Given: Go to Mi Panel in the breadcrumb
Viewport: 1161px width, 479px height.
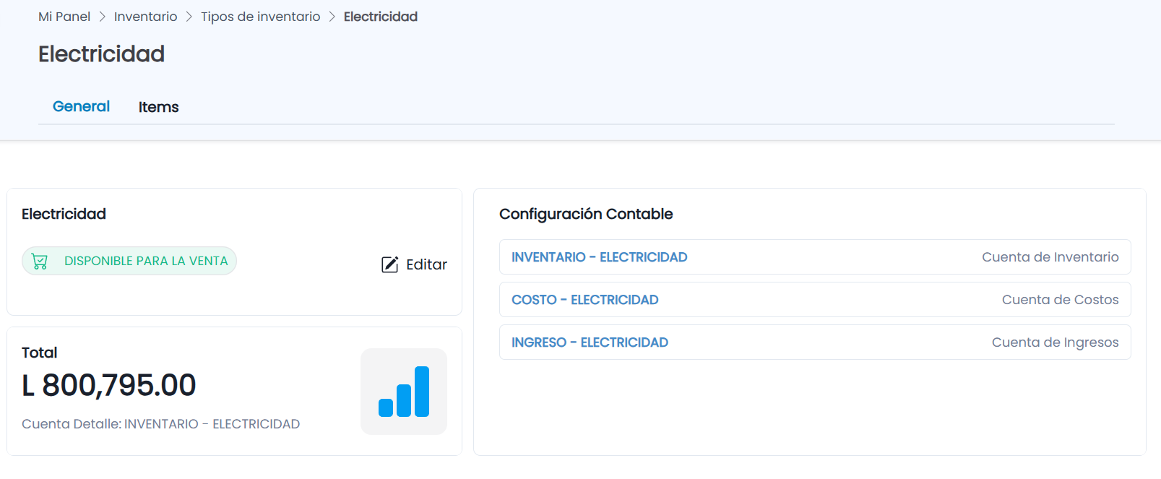Looking at the screenshot, I should (64, 17).
